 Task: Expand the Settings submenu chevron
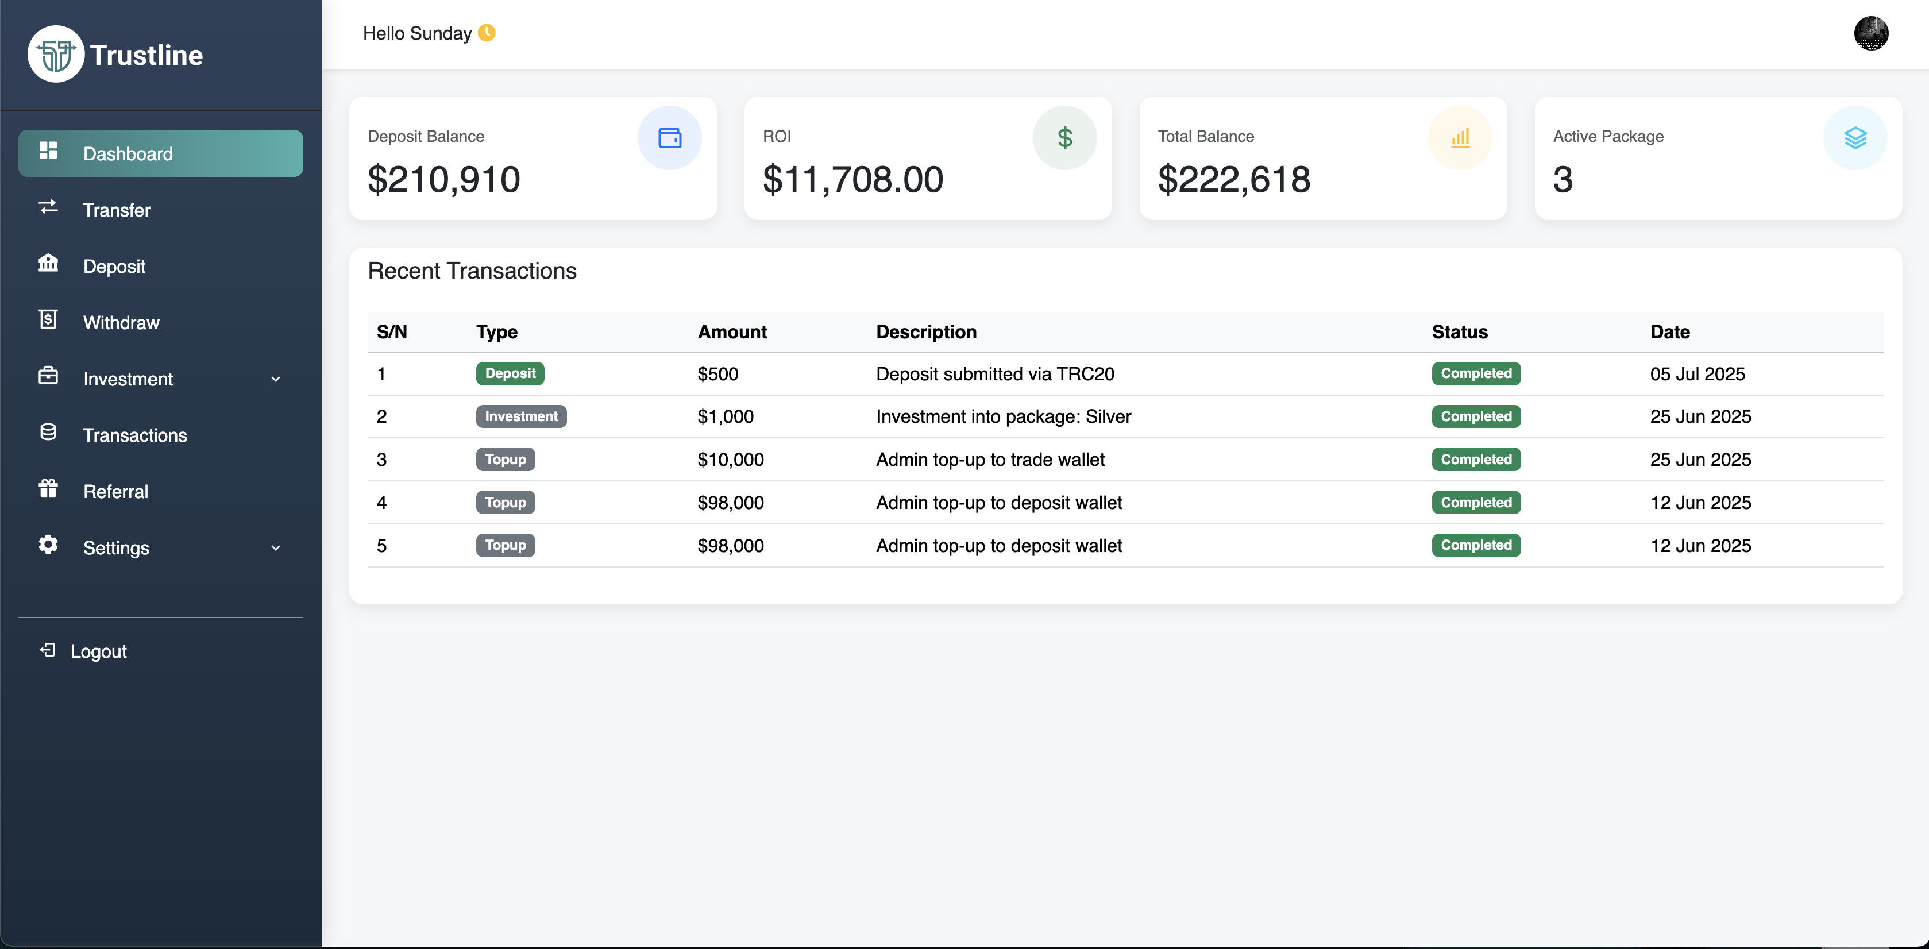pyautogui.click(x=276, y=548)
